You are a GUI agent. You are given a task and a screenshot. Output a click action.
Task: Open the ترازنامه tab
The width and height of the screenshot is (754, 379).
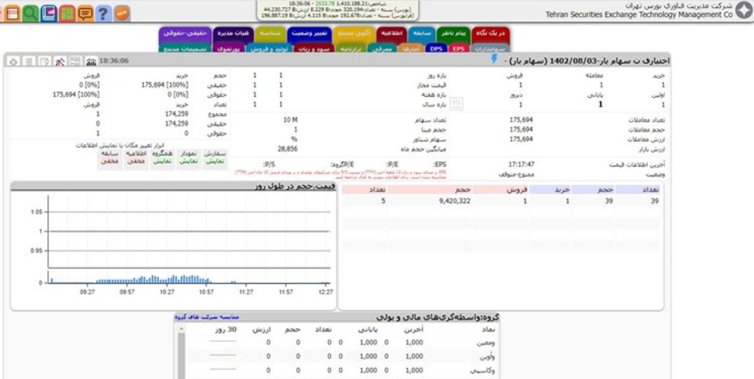351,48
